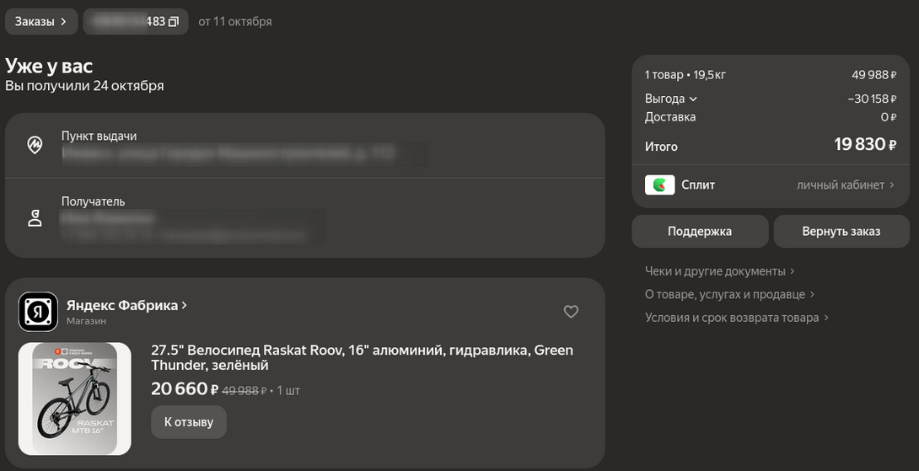Open the Сплит личный кабинет link
Viewport: 919px width, 471px height.
point(845,185)
